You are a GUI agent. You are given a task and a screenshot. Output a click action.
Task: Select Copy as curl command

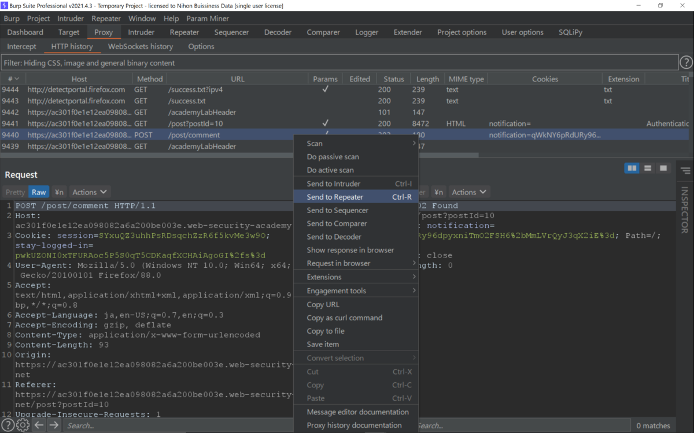356,318
